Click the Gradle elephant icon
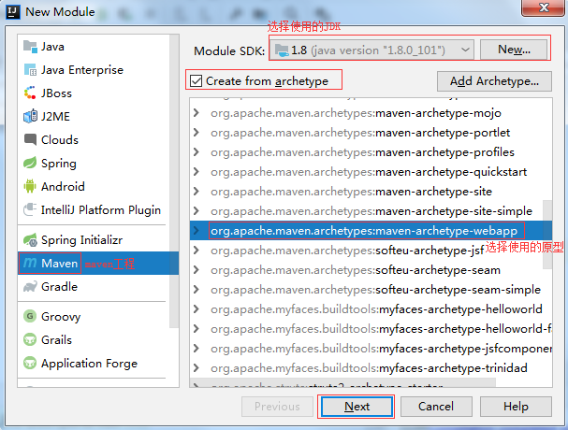Image resolution: width=568 pixels, height=430 pixels. coord(30,286)
